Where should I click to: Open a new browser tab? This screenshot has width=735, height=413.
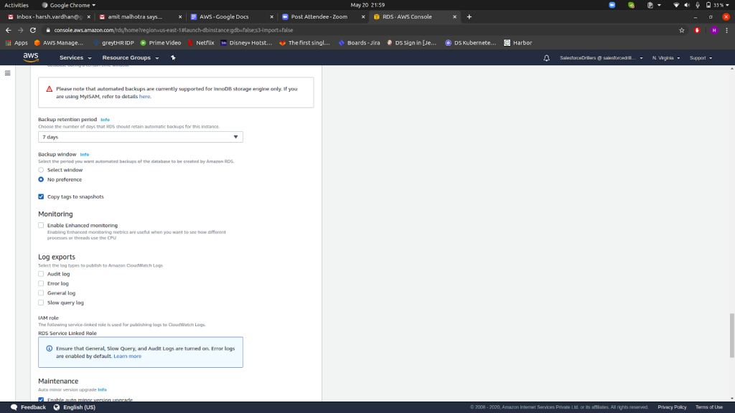pos(469,17)
